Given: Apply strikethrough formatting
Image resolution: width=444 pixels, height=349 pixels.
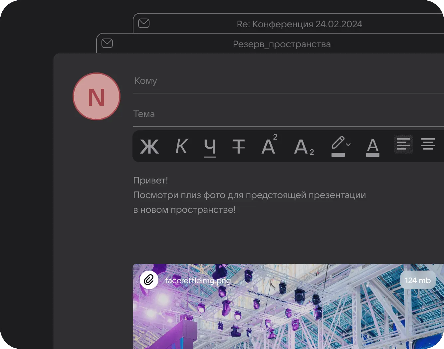Looking at the screenshot, I should 238,146.
